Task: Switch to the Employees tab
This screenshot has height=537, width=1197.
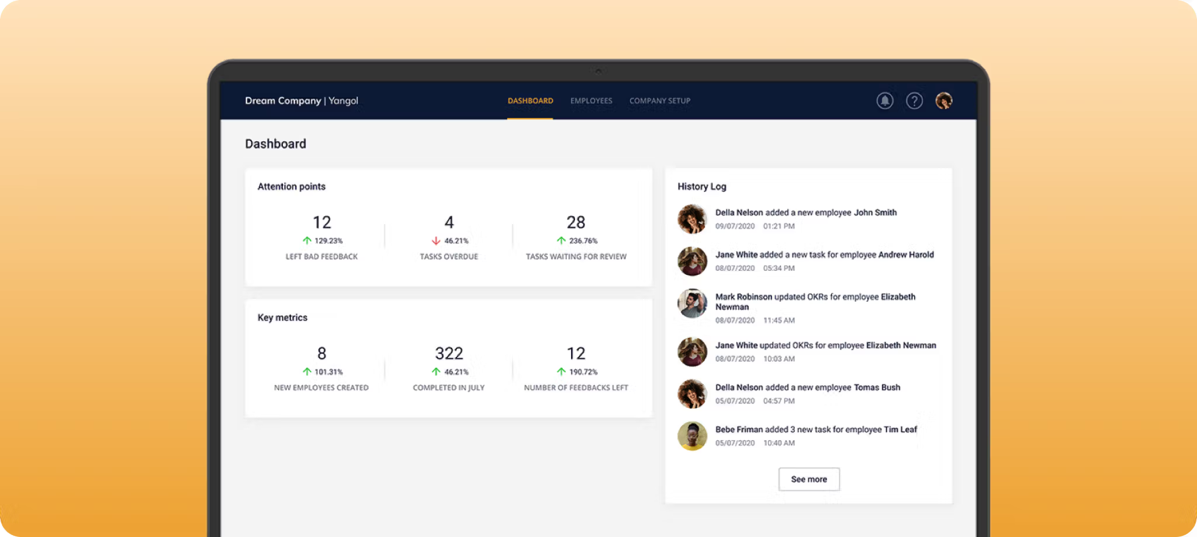Action: (591, 101)
